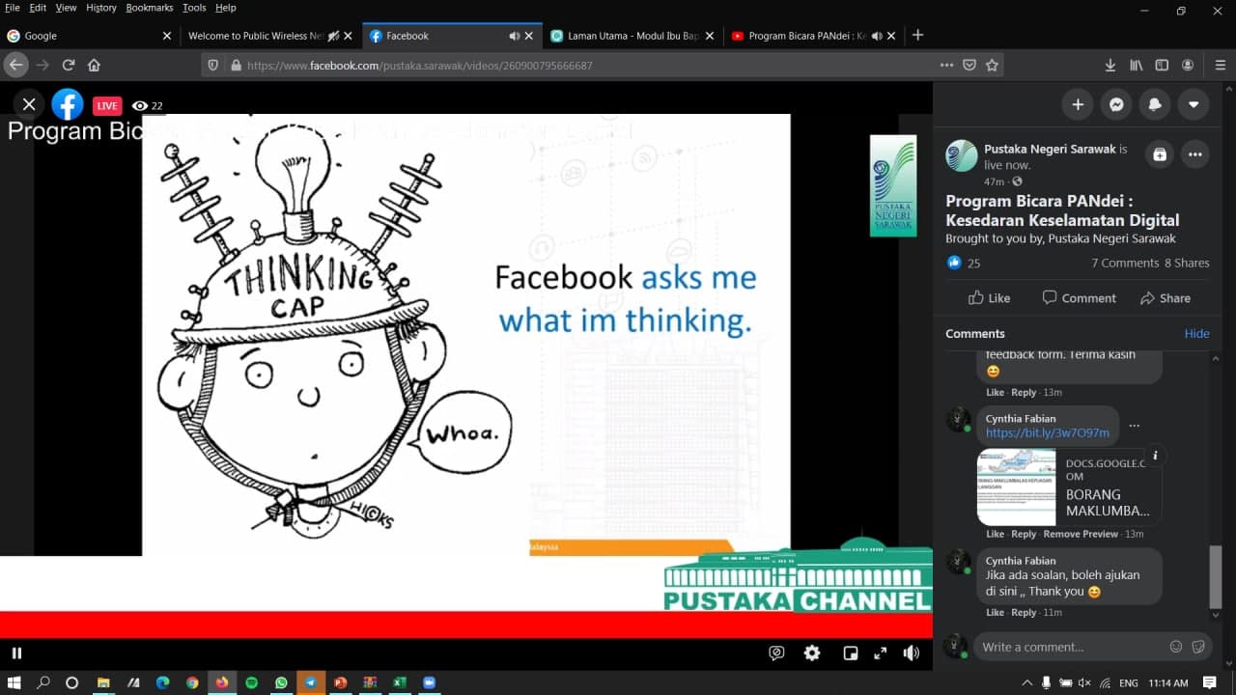Close the Welcome to Public Wireless tab

(348, 36)
